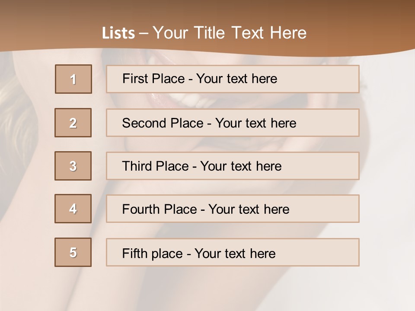
Task: Place cursor on the word Third
Action: [x=137, y=166]
